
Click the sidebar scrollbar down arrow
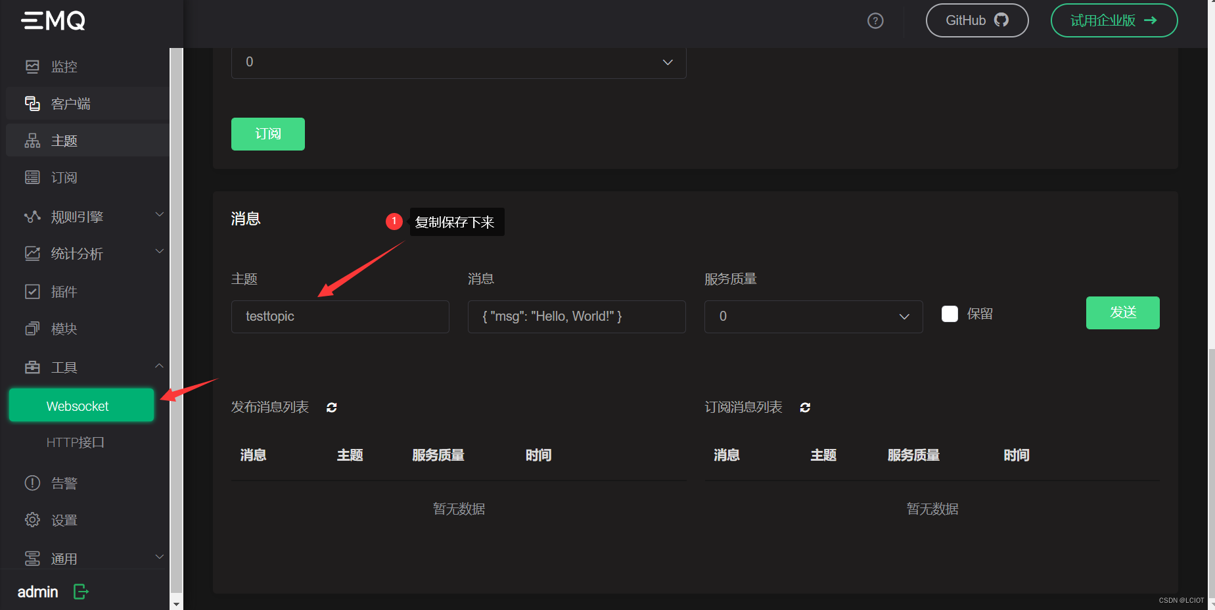(x=176, y=603)
